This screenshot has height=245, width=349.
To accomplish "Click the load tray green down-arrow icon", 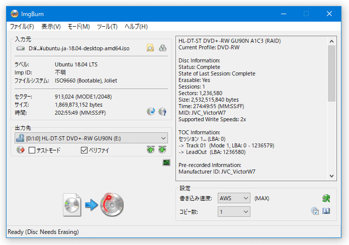I will 162,150.
